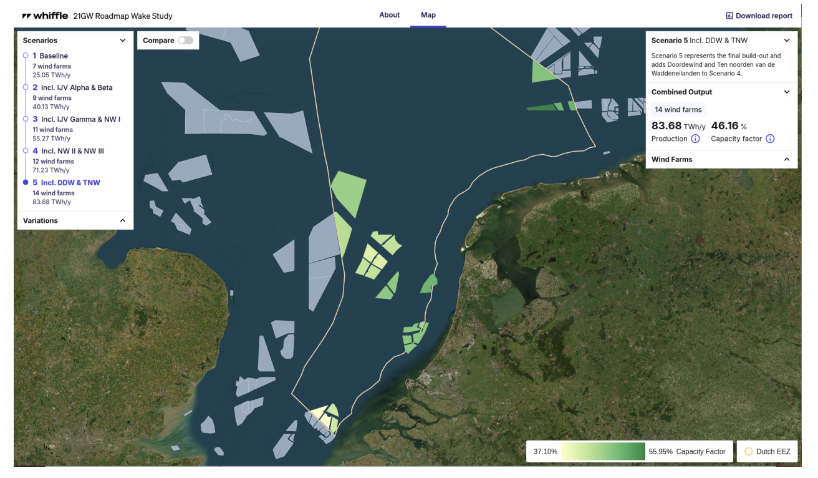Collapse the Combined Output section

786,92
